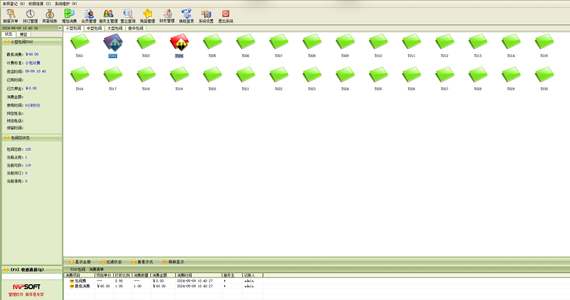The image size is (570, 300).
Task: Collapse the 包间总状态 section
Action: click(7, 138)
